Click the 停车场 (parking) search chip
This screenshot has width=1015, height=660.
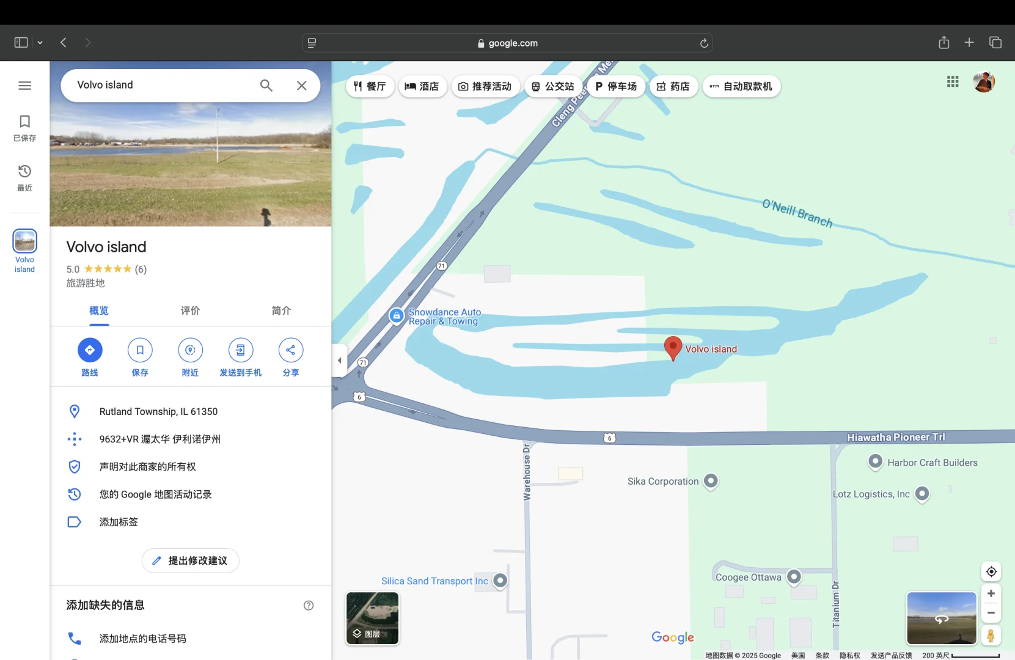click(616, 86)
